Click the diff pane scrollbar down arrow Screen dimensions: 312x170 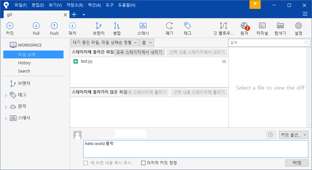pos(309,125)
